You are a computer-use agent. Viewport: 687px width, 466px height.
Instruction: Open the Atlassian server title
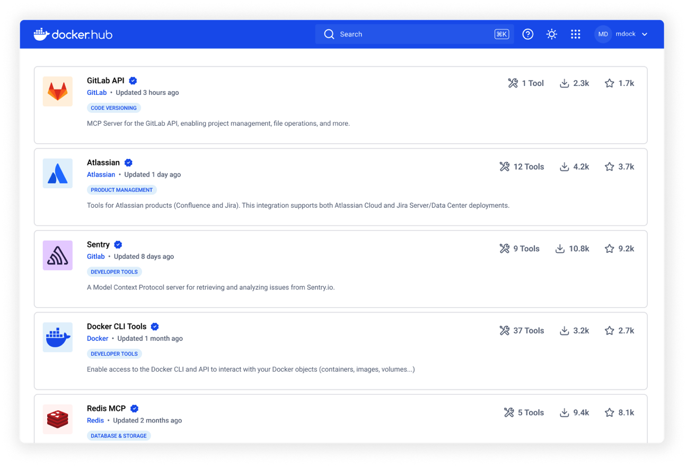tap(103, 163)
